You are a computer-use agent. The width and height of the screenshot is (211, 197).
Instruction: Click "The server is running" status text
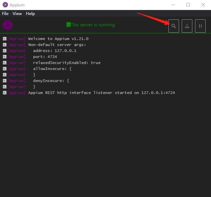click(93, 25)
